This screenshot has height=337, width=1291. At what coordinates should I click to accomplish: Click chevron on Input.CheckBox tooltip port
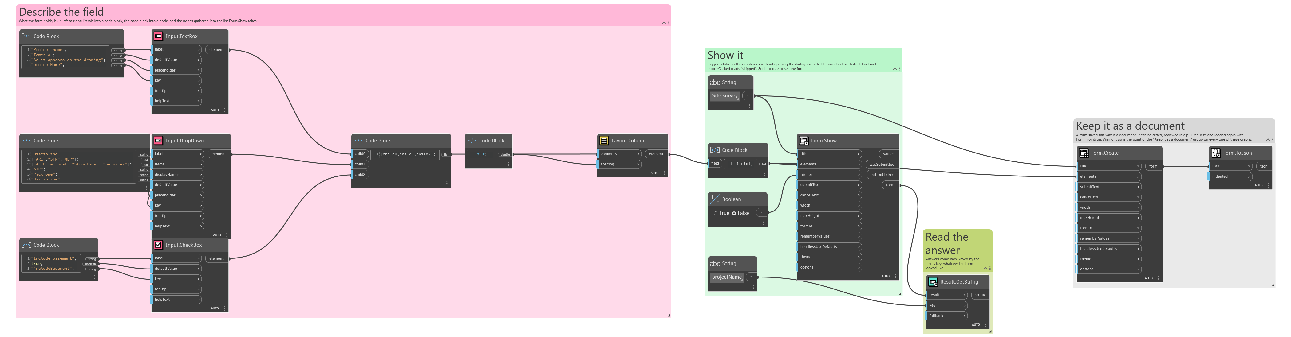click(x=199, y=289)
